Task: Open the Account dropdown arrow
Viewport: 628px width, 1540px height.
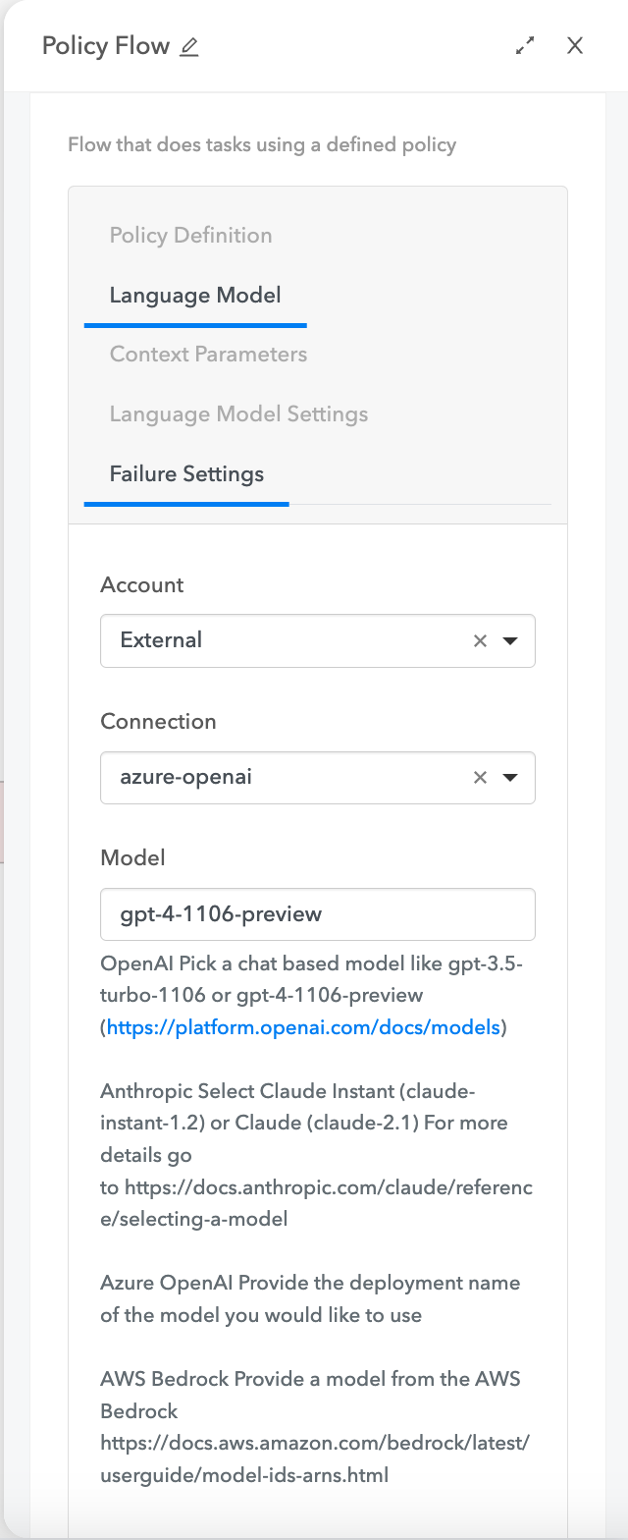Action: point(510,641)
